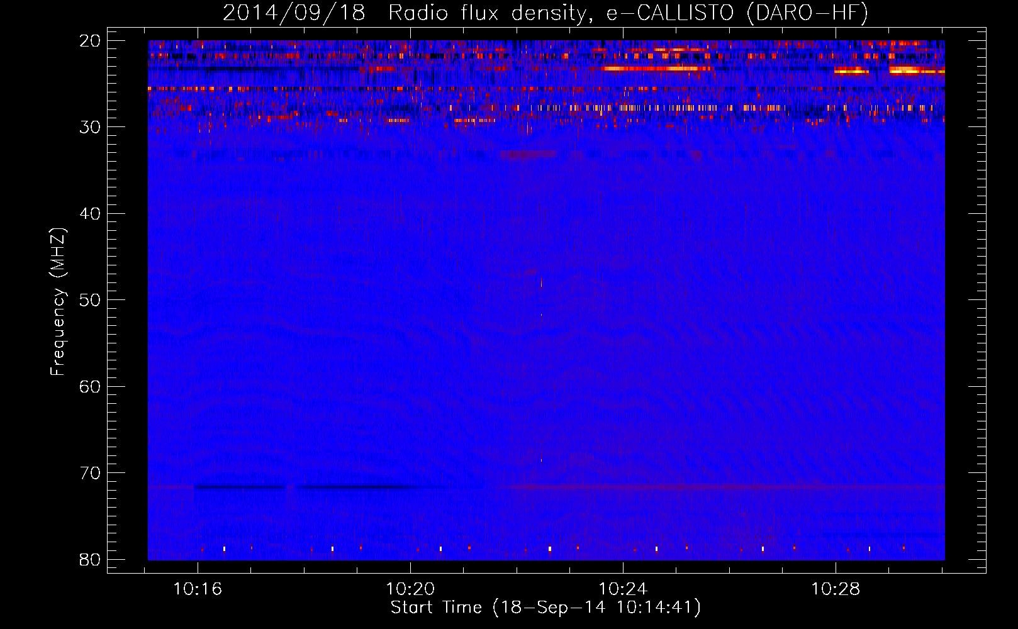Viewport: 1018px width, 629px height.
Task: Click the dark horizontal band near 72 MHz at 10:17
Action: [x=240, y=487]
